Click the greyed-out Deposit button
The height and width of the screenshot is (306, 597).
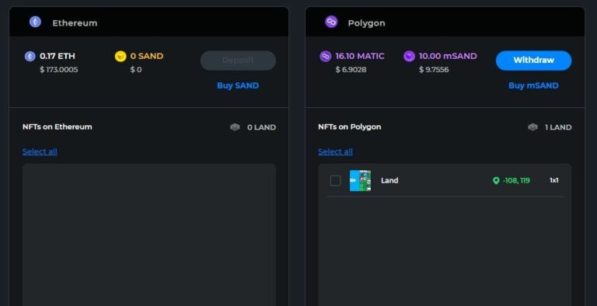pyautogui.click(x=238, y=60)
